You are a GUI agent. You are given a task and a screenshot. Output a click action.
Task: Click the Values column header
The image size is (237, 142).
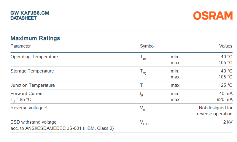226,46
